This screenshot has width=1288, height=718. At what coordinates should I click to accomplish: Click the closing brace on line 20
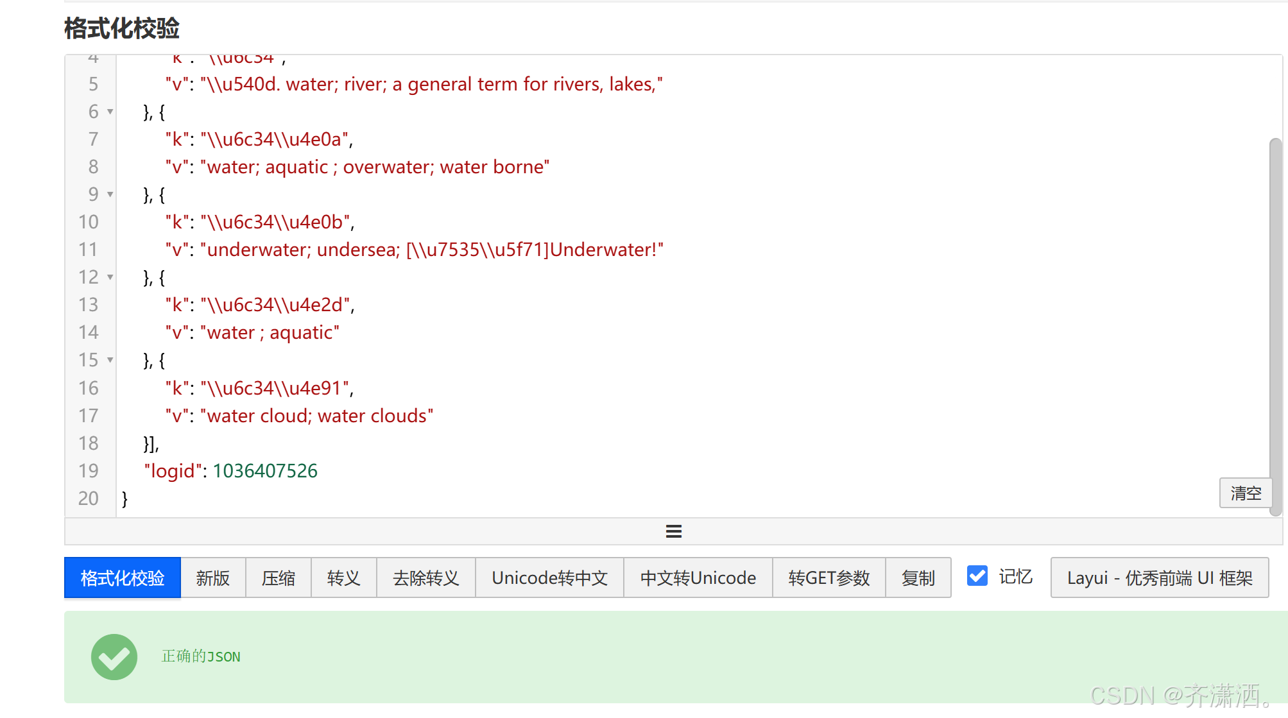(125, 499)
